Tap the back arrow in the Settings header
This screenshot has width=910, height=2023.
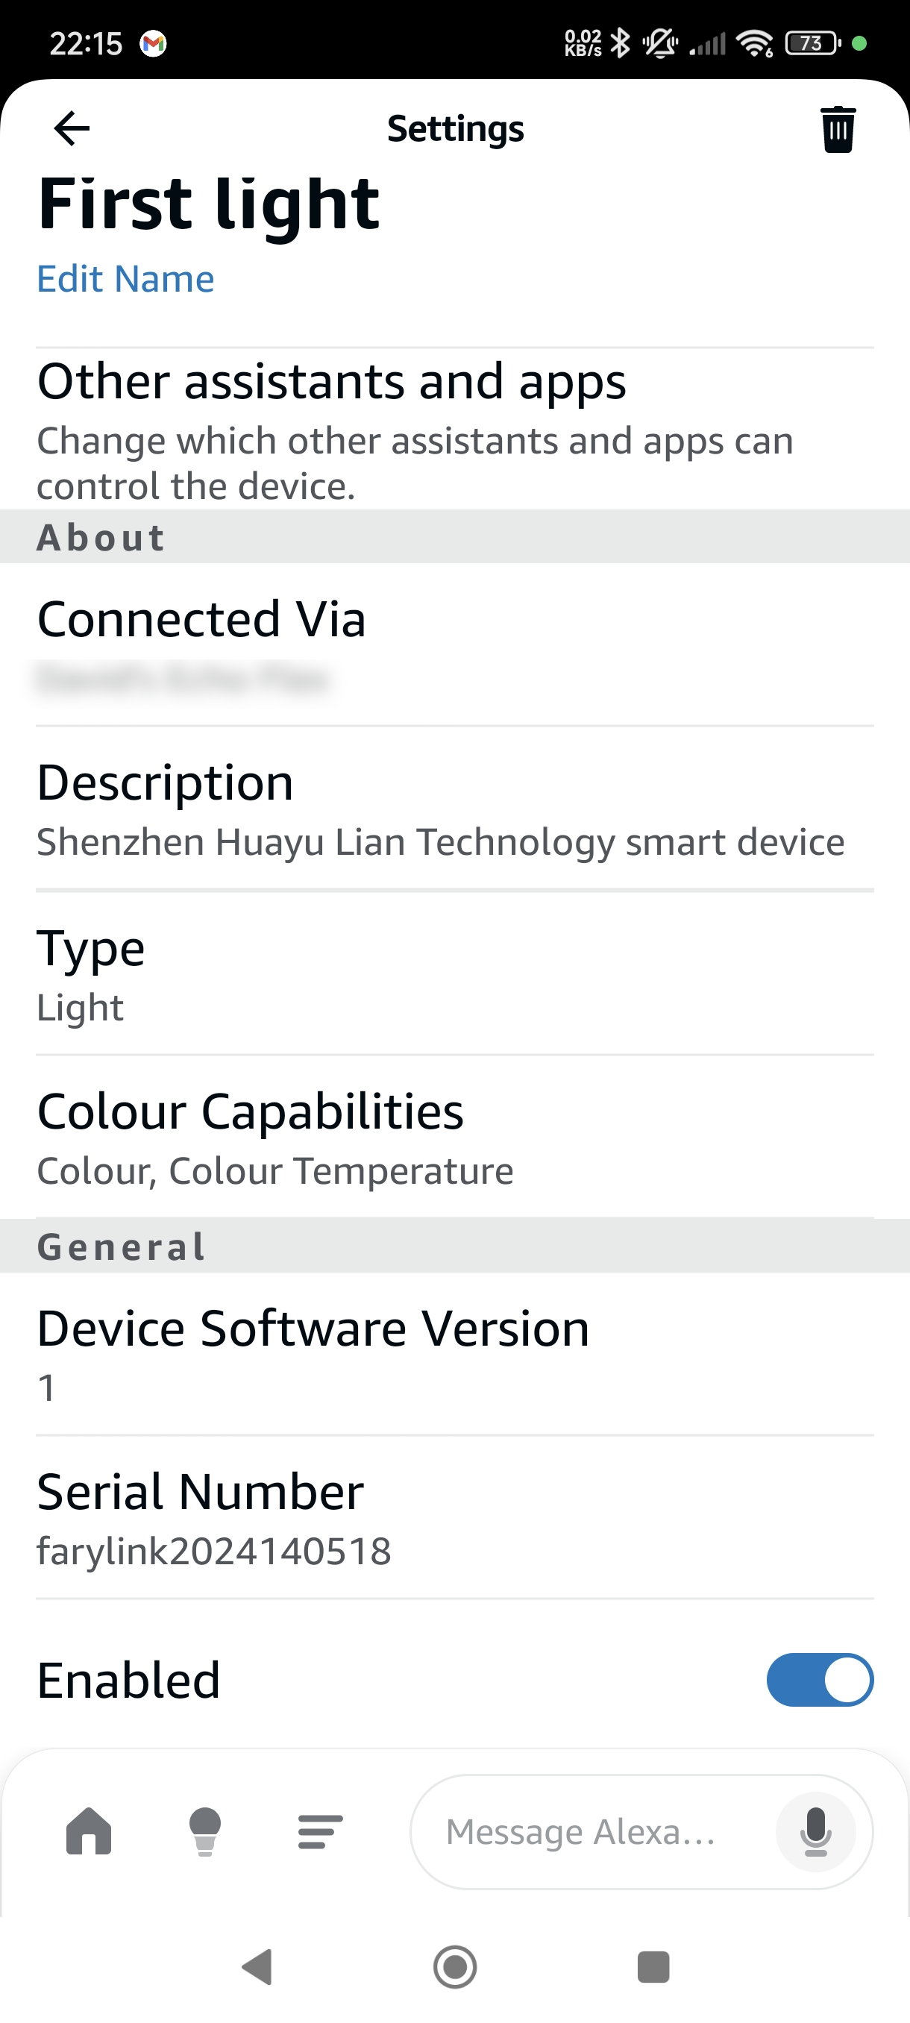pyautogui.click(x=72, y=128)
